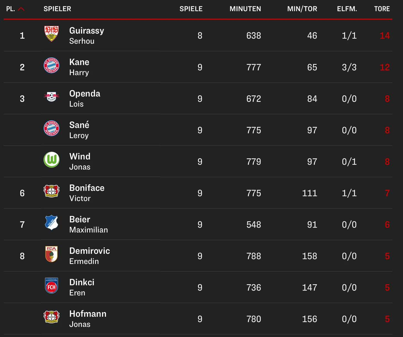Toggle sort arrow next to PL. header

tap(21, 9)
